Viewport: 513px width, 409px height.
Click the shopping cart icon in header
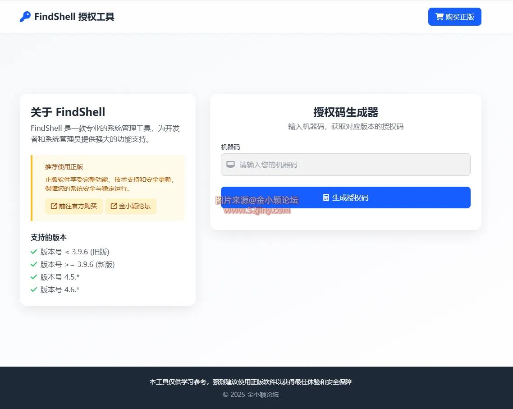[x=439, y=17]
